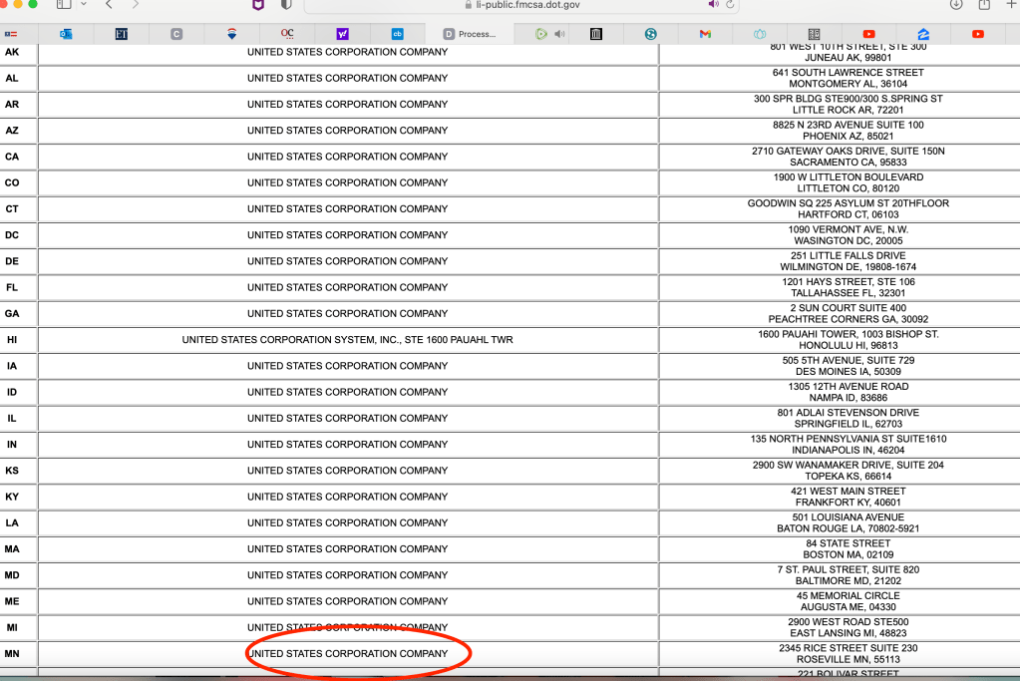Mute page audio in address bar
The width and height of the screenshot is (1020, 681).
tap(714, 5)
